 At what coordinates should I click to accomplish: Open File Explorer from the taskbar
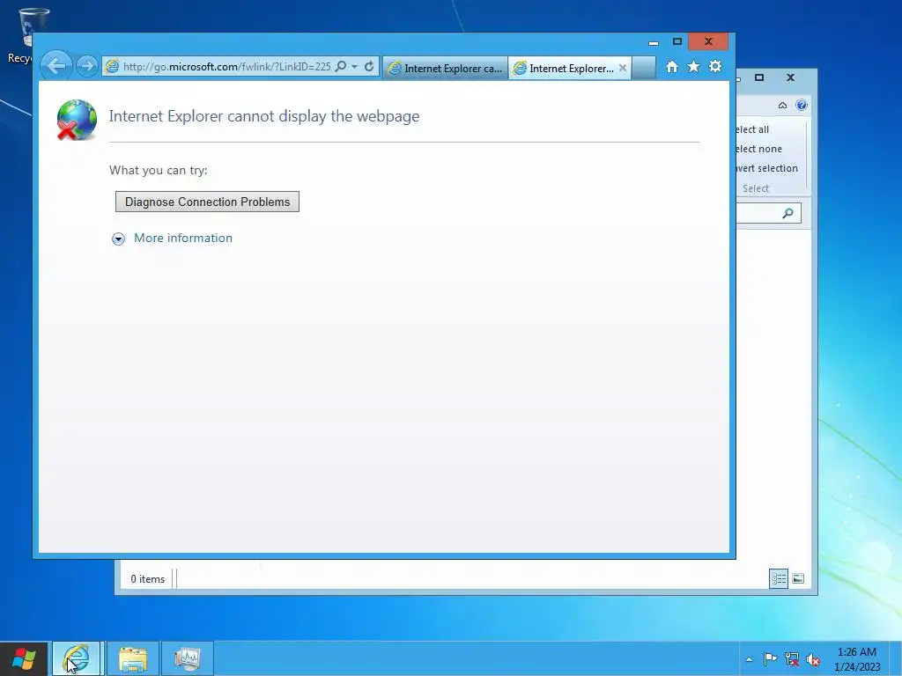point(133,658)
